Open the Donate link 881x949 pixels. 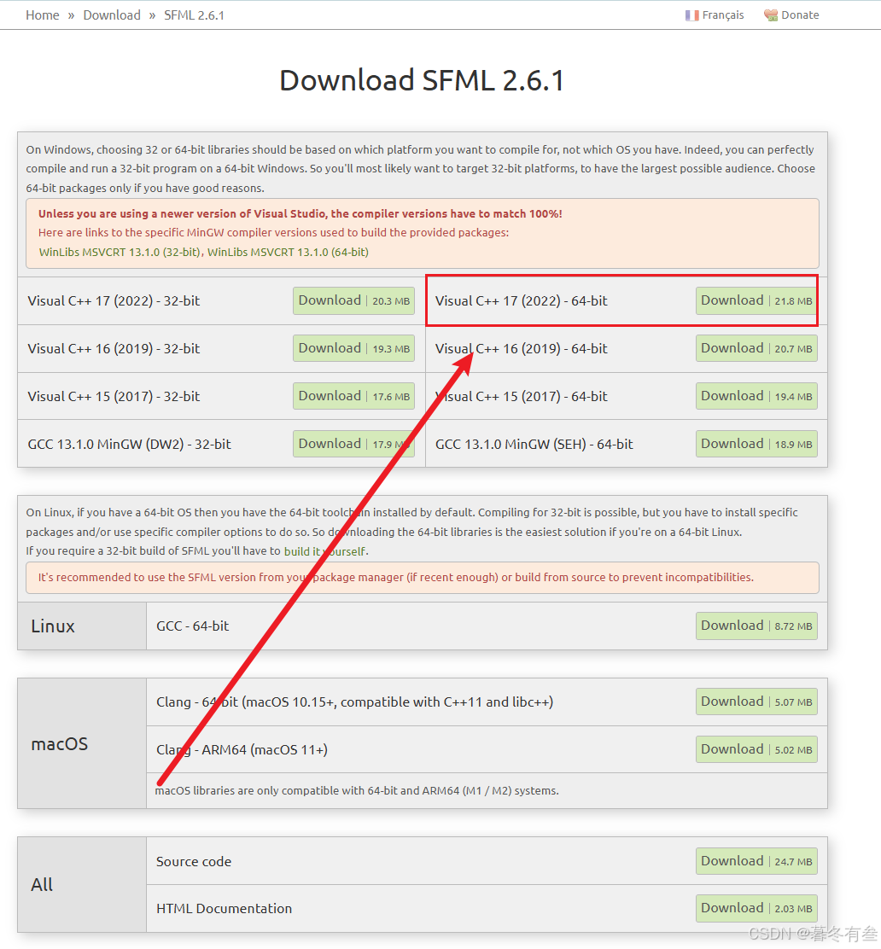click(x=800, y=15)
